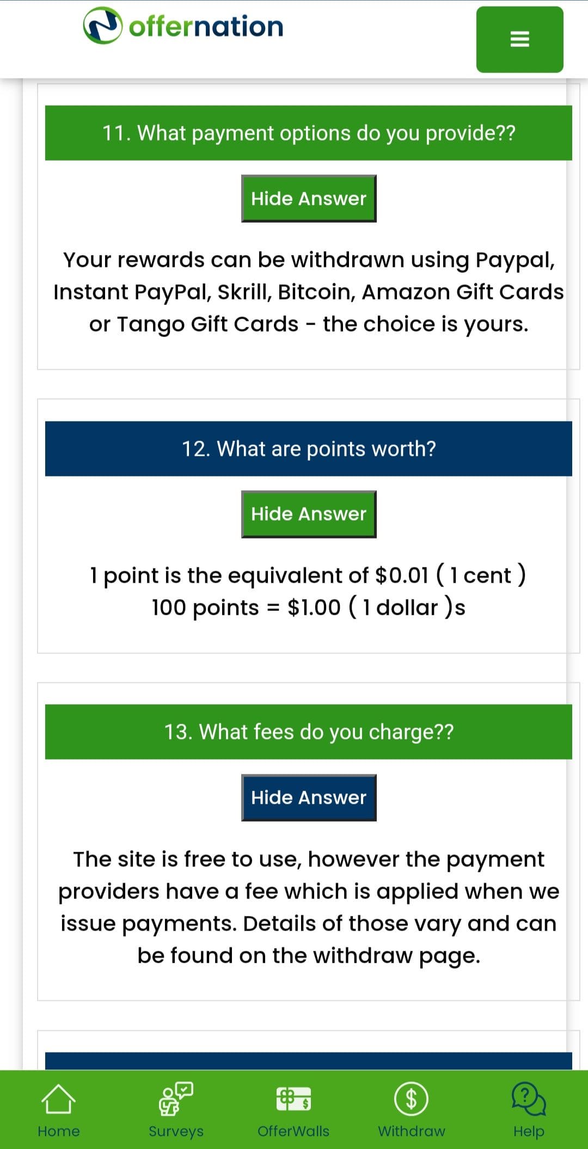Viewport: 588px width, 1149px height.
Task: Tap the Home house icon
Action: click(x=58, y=1099)
